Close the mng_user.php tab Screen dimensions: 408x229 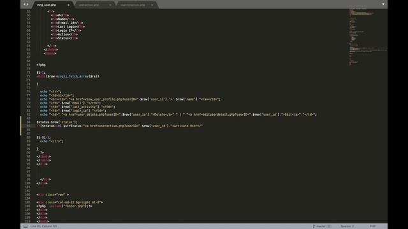point(68,5)
